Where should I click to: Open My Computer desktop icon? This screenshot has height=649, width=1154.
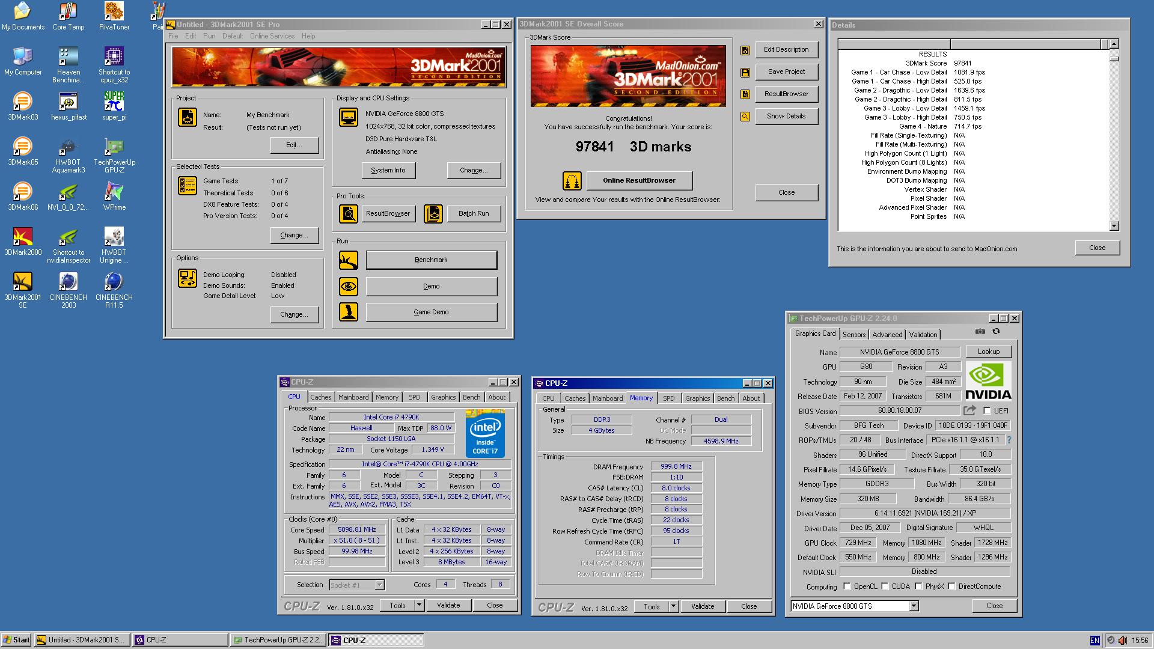pos(23,61)
